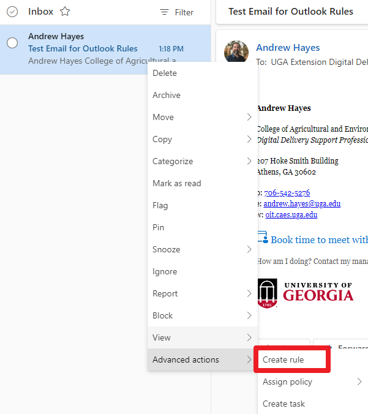
Task: Click the University of Georgia logo
Action: point(306,293)
